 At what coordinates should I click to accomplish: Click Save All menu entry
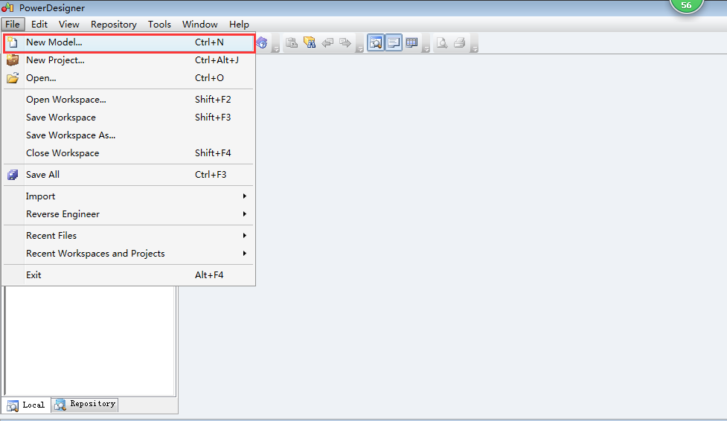tap(129, 175)
